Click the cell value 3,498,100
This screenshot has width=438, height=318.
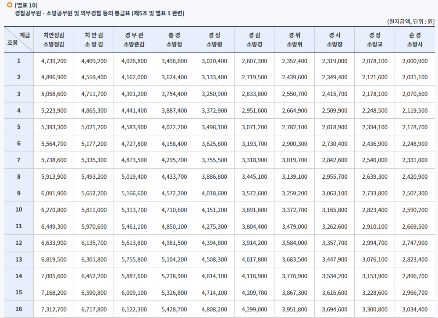coord(214,127)
